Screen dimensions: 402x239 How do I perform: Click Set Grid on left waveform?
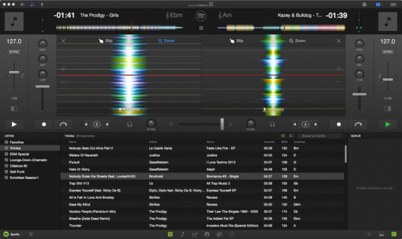coord(129,110)
